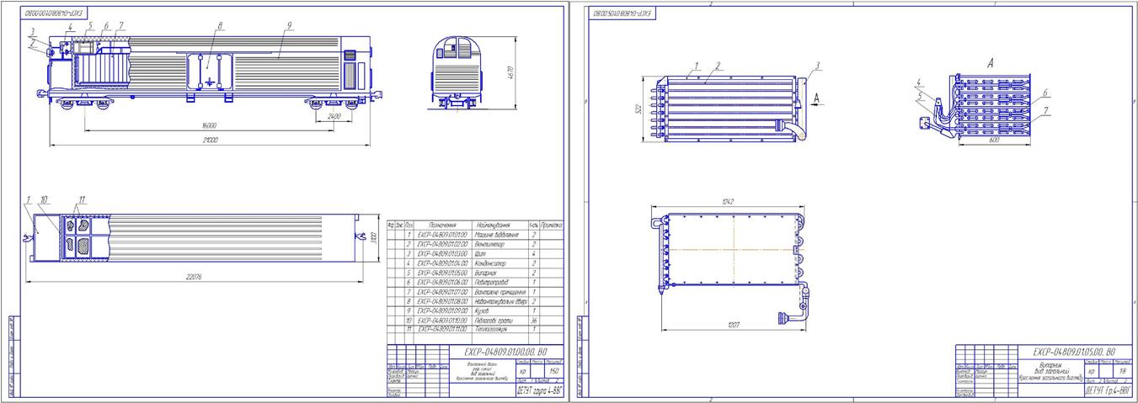Select the ДЕТУТ Гр.4-ВВГ label on the right sheet
The width and height of the screenshot is (1138, 403).
(1108, 390)
